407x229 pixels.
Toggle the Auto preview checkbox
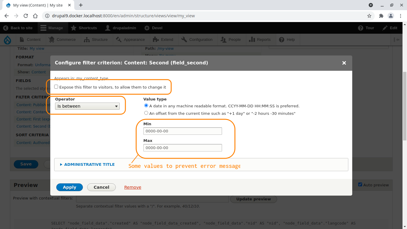coord(360,185)
